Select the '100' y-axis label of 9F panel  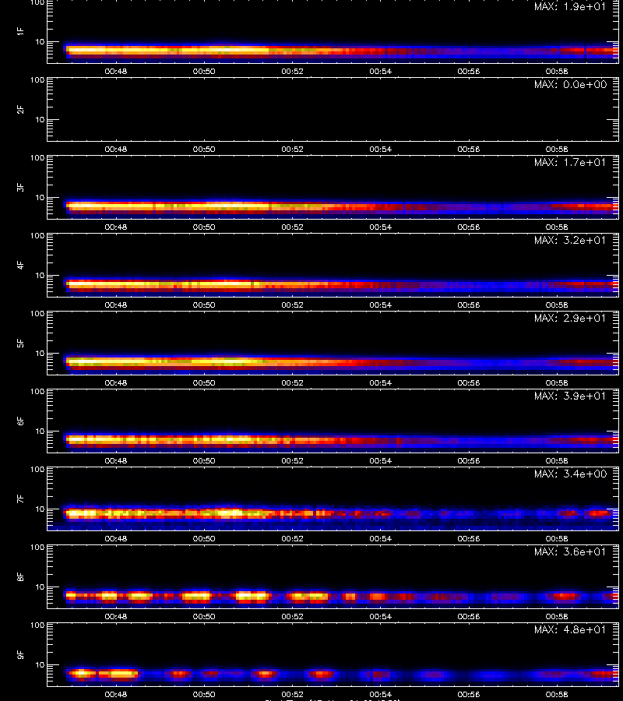click(37, 625)
